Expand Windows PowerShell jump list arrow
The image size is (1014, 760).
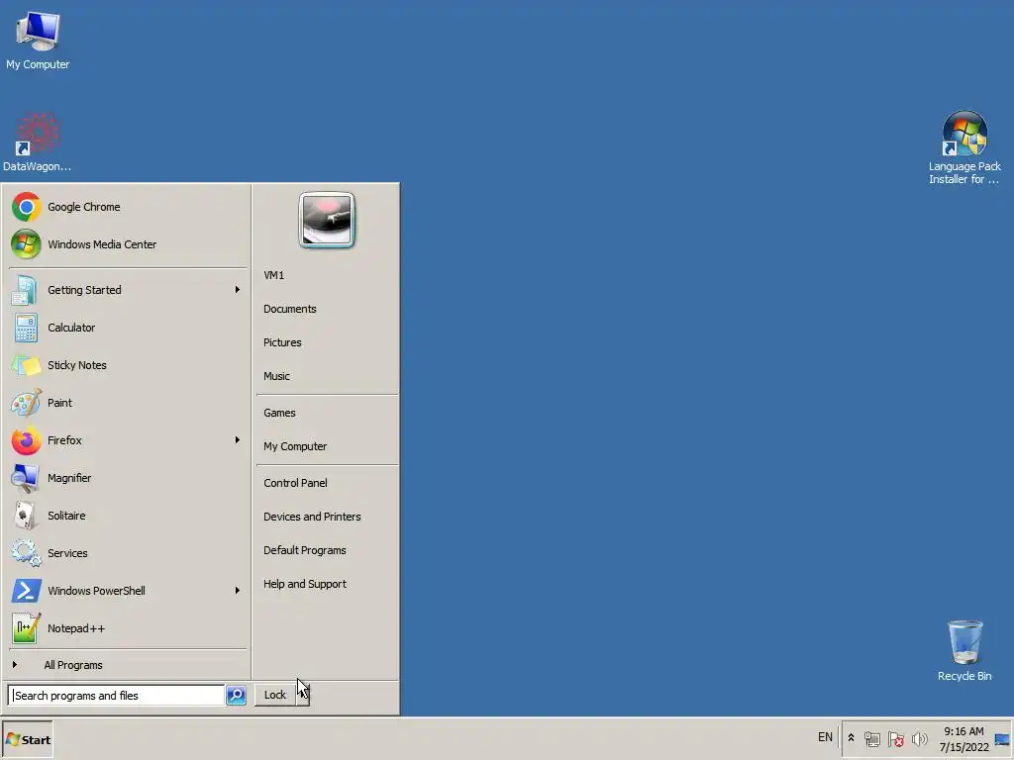238,591
